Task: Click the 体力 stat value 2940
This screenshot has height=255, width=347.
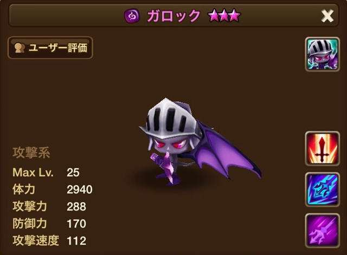Action: pos(80,189)
